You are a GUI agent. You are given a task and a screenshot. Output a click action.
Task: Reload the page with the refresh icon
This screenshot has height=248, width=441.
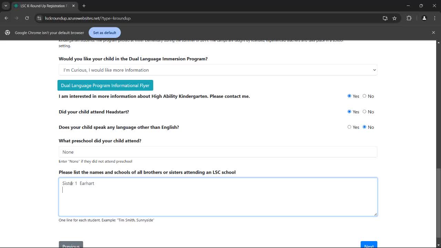[27, 18]
